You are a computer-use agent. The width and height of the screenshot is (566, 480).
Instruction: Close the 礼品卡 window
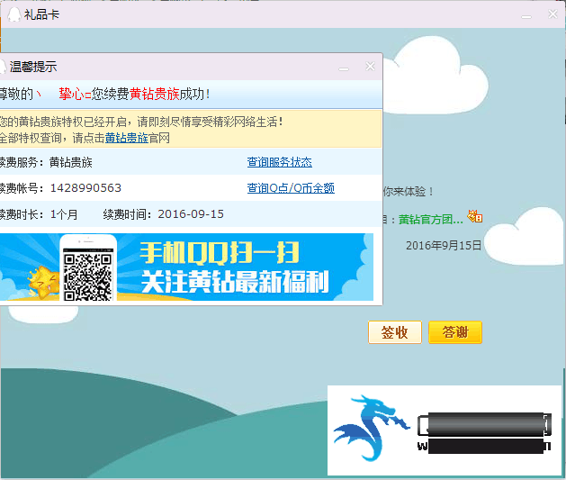(553, 14)
